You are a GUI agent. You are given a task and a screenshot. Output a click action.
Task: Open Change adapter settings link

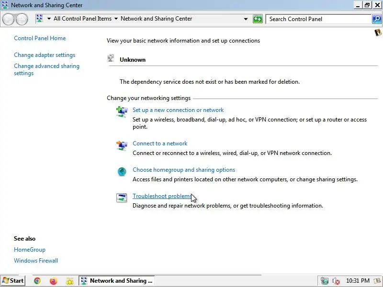(x=45, y=55)
